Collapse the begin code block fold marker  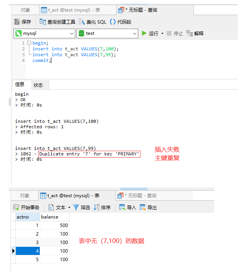29,43
